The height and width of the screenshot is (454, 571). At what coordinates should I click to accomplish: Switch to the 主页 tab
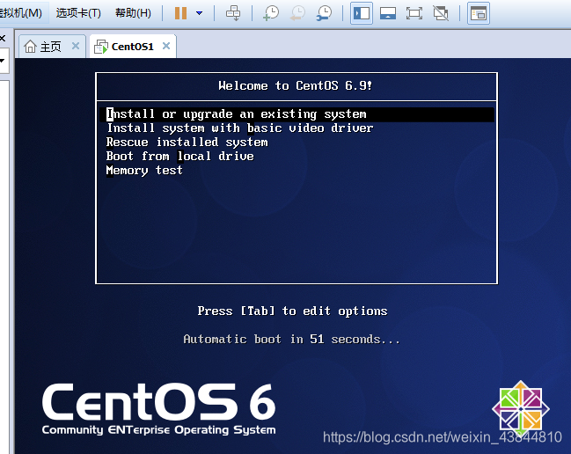(52, 47)
